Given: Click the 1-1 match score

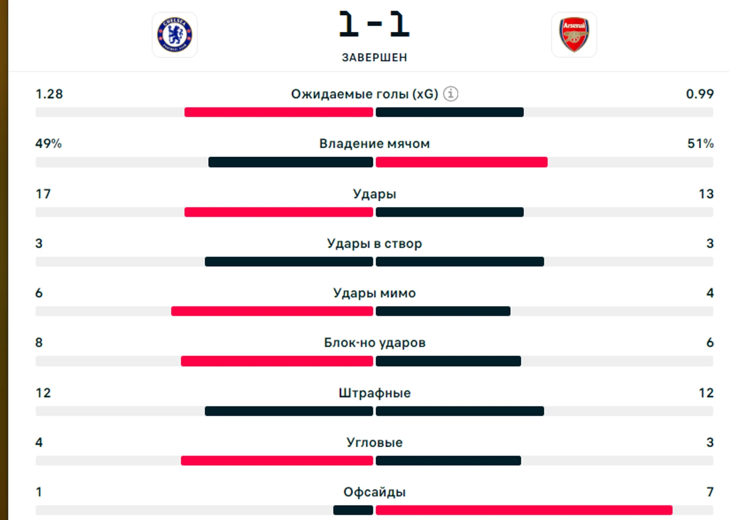Looking at the screenshot, I should coord(374,24).
